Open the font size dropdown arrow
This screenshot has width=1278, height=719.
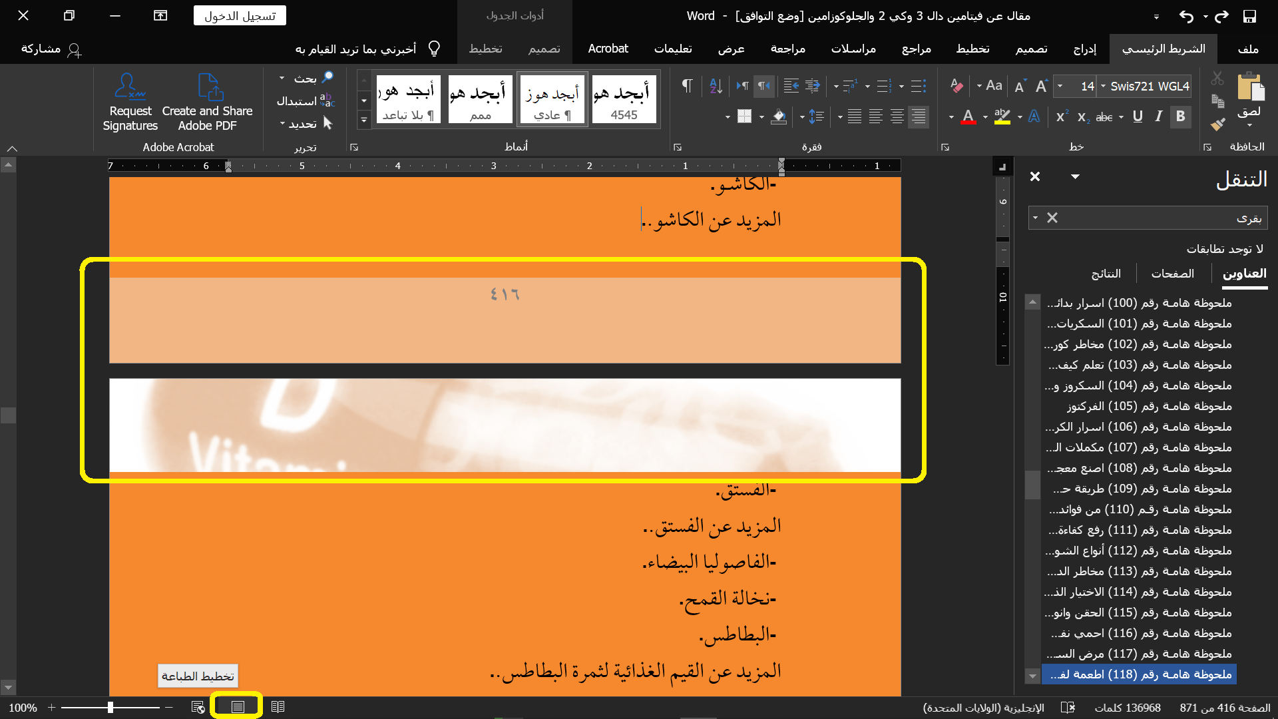[x=1060, y=86]
